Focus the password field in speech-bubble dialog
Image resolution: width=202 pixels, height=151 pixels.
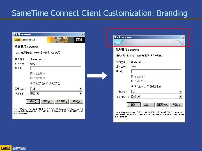(x=156, y=71)
